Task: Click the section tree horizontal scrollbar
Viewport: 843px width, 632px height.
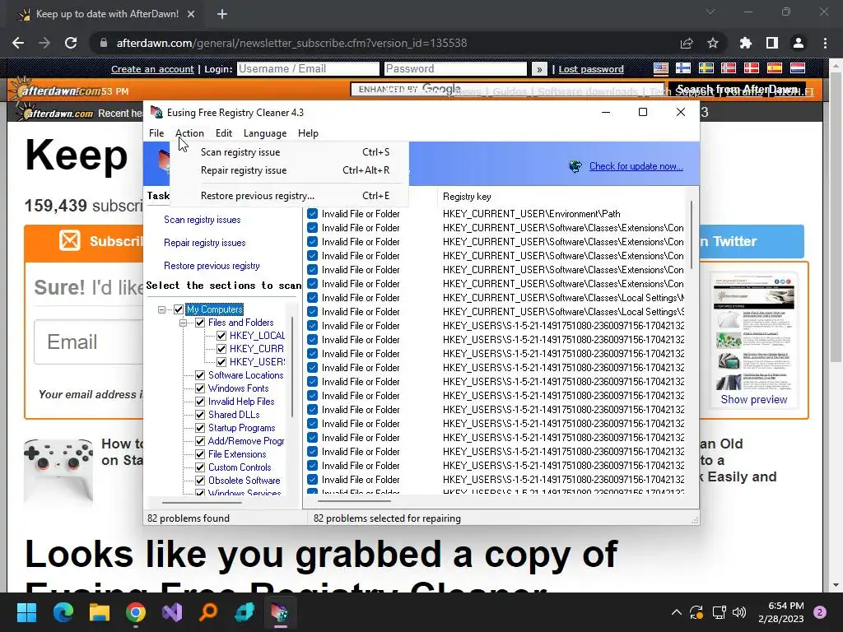Action: (203, 503)
